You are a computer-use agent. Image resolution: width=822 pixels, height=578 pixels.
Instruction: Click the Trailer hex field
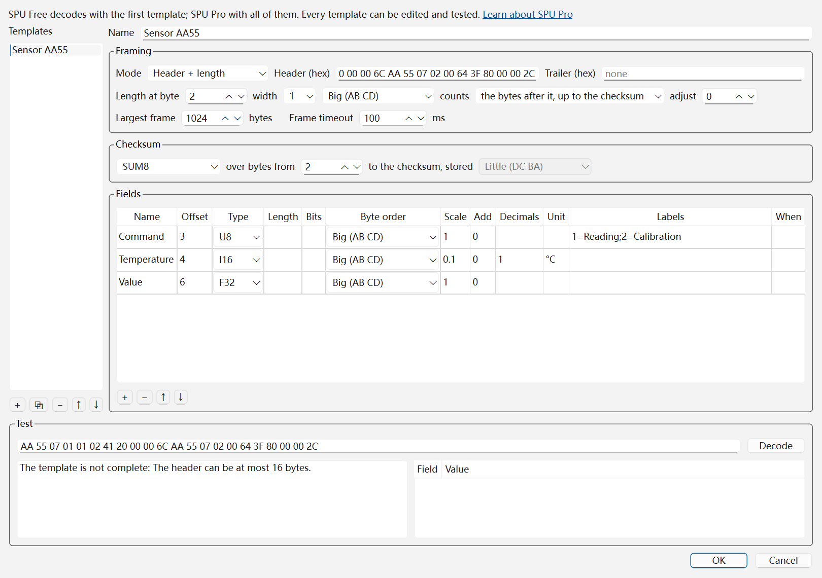(x=703, y=74)
